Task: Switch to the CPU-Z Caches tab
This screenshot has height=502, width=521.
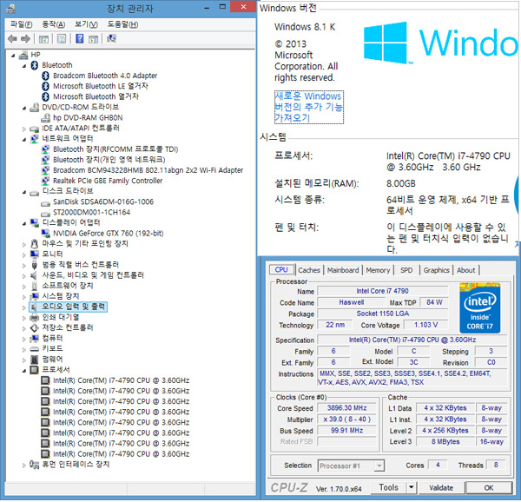Action: (309, 270)
